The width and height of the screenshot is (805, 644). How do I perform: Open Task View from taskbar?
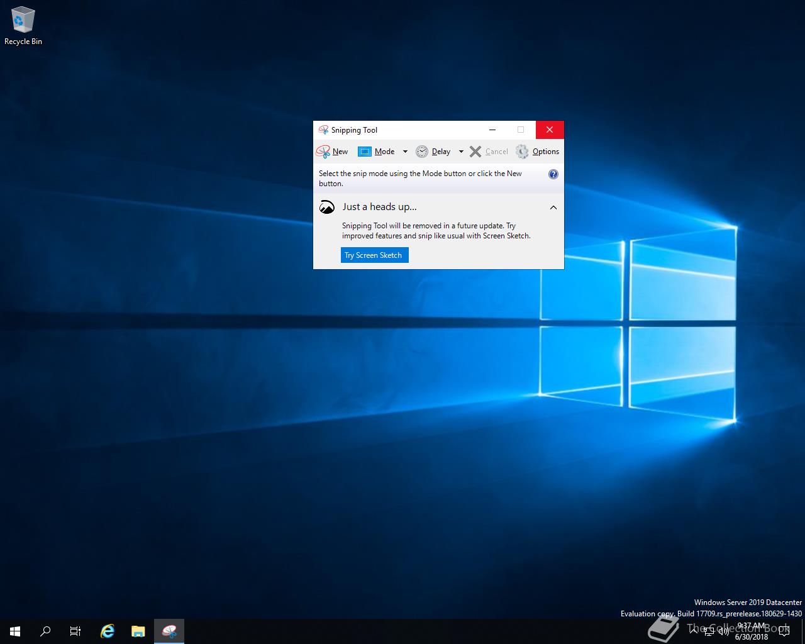click(x=75, y=631)
